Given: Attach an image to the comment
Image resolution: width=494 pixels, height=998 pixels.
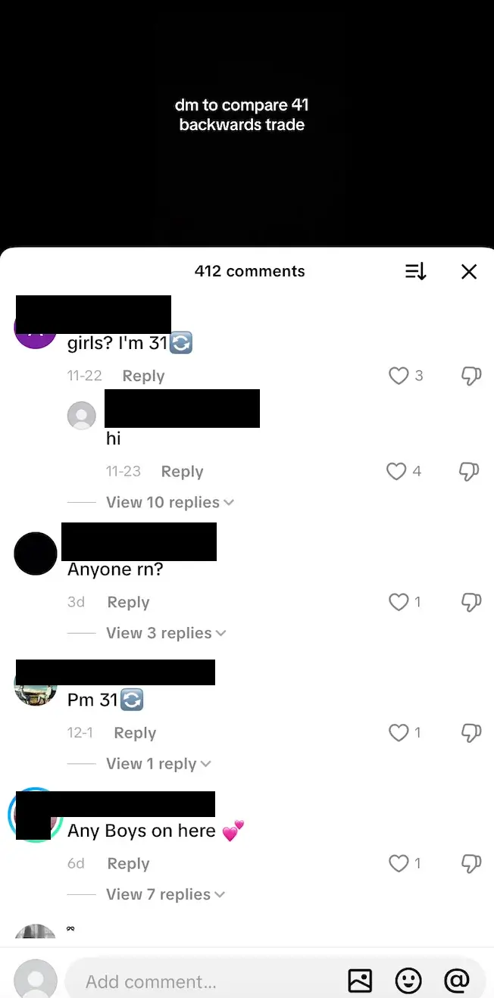Looking at the screenshot, I should (x=360, y=981).
